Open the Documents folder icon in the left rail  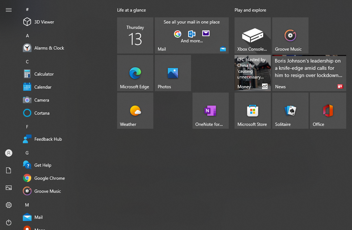tap(9, 170)
